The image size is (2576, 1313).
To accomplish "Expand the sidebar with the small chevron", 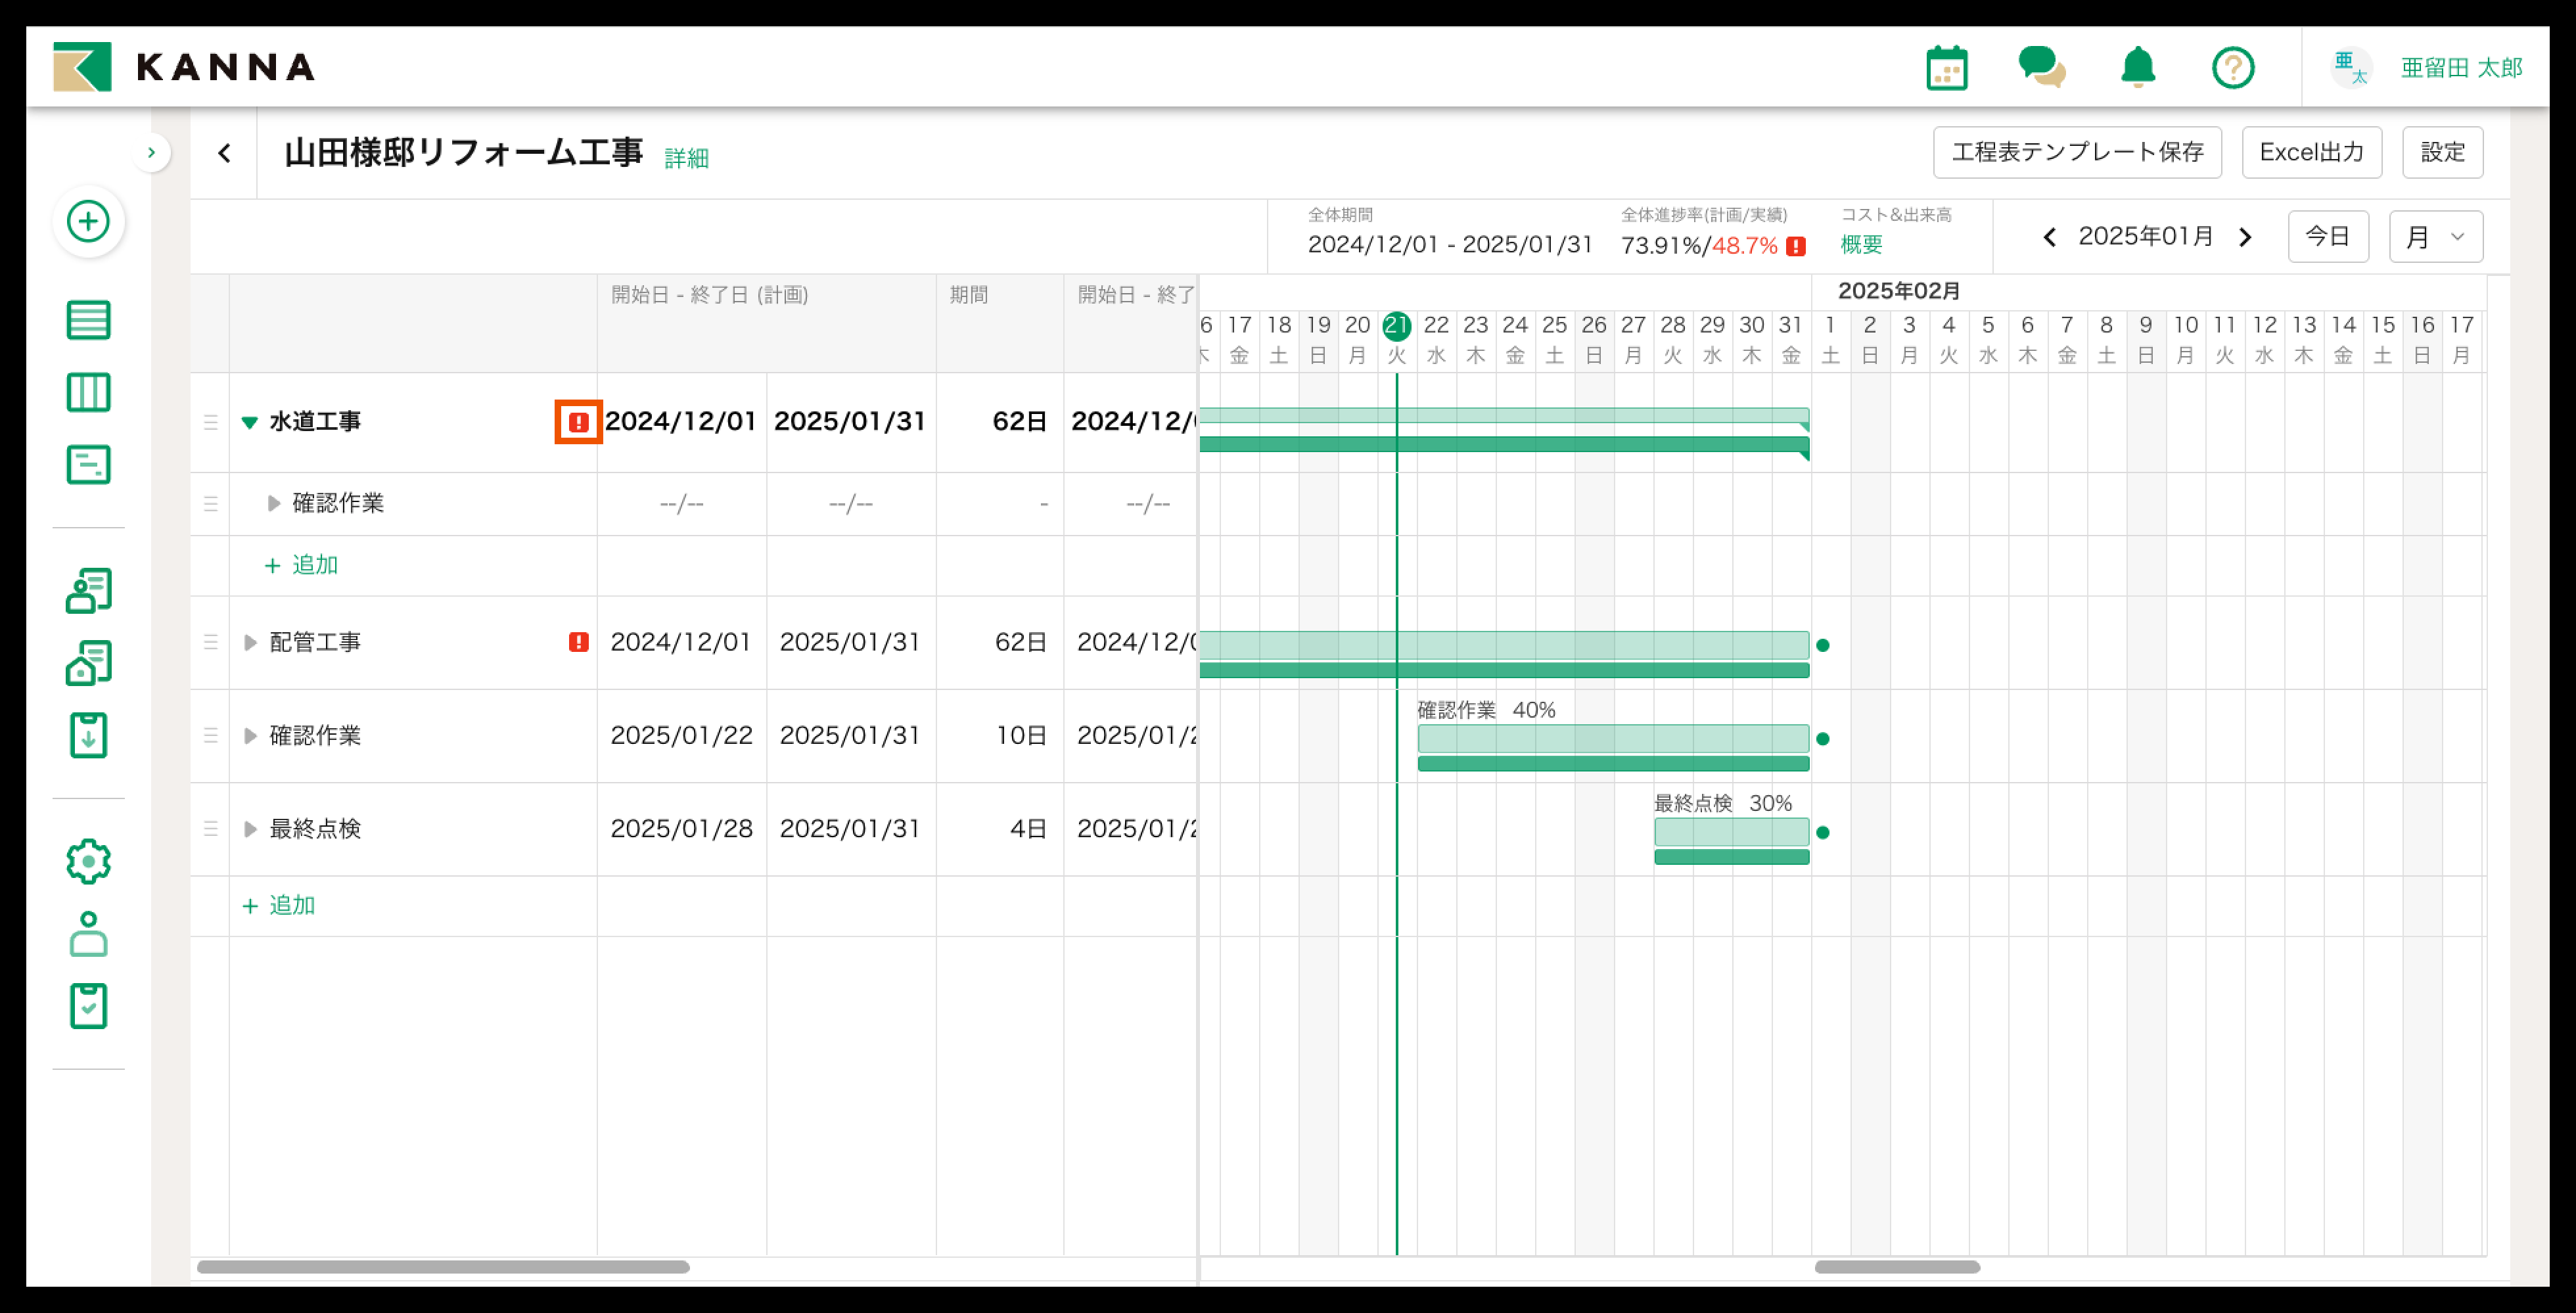I will (151, 153).
